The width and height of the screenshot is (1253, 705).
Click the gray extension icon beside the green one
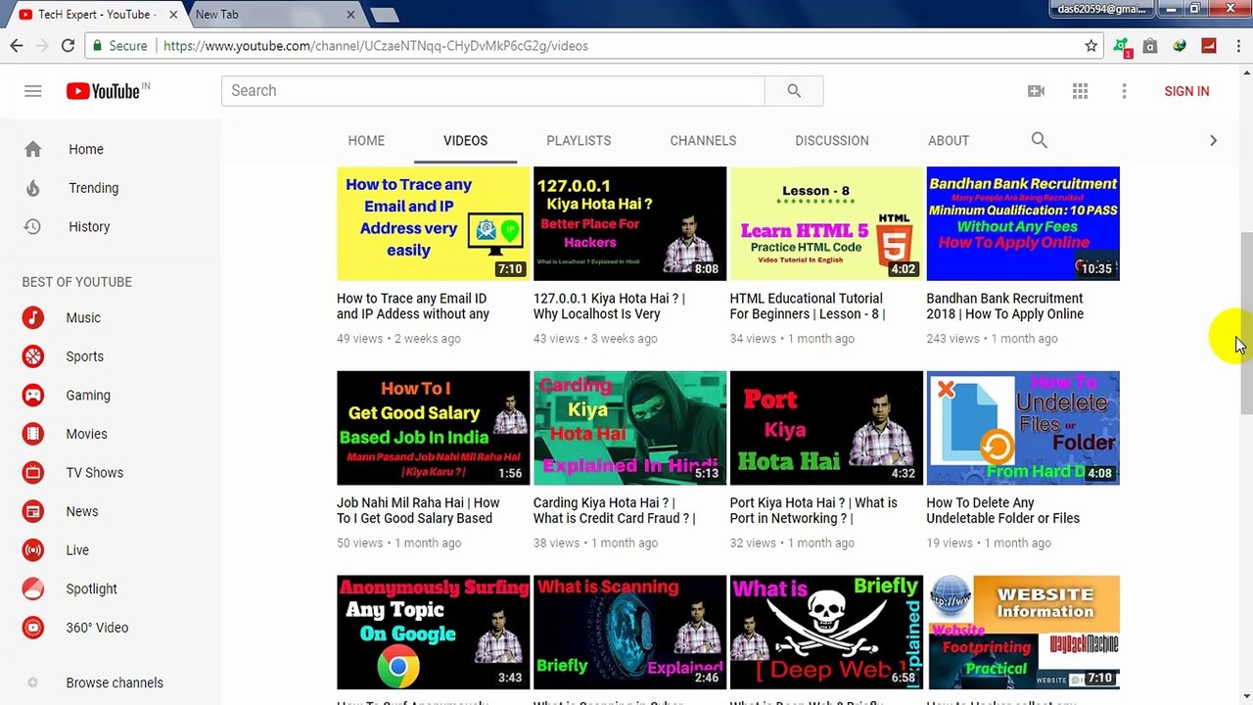(1150, 46)
